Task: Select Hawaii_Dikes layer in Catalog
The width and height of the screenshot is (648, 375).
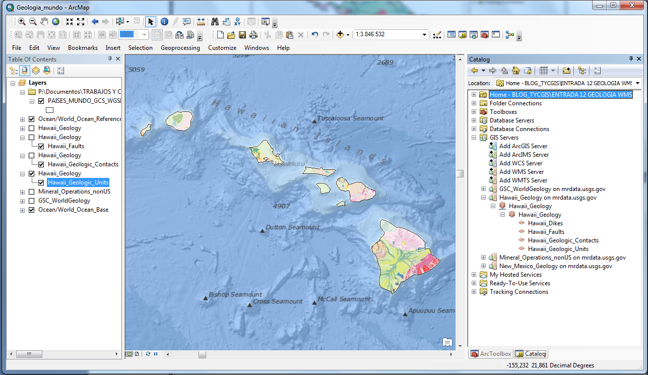Action: 545,223
